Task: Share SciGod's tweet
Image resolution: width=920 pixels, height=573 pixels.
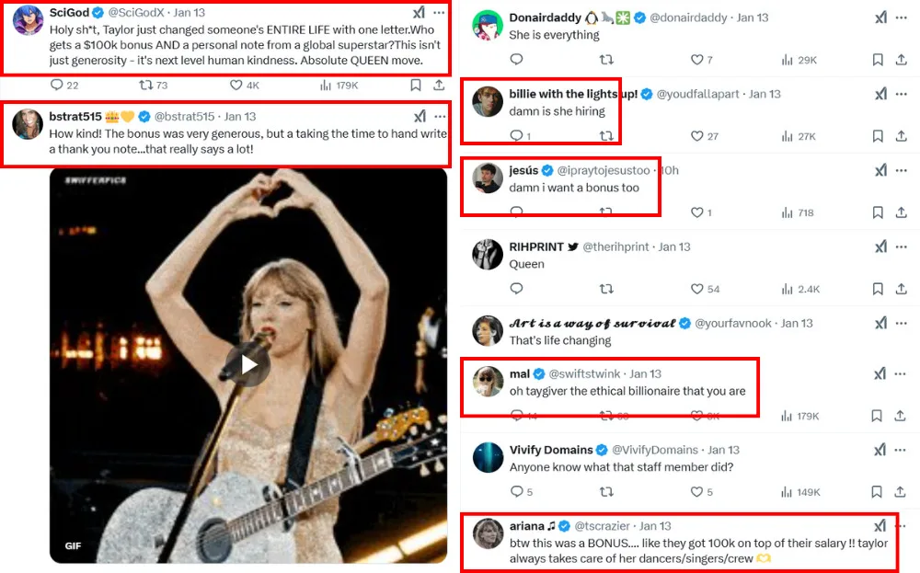Action: pos(439,86)
